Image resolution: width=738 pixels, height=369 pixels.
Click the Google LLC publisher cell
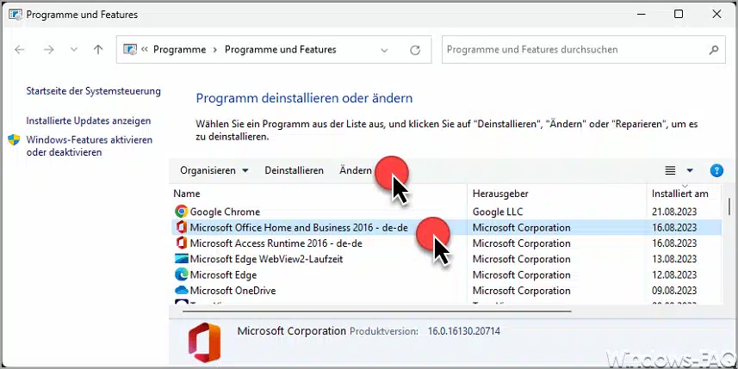tap(498, 212)
